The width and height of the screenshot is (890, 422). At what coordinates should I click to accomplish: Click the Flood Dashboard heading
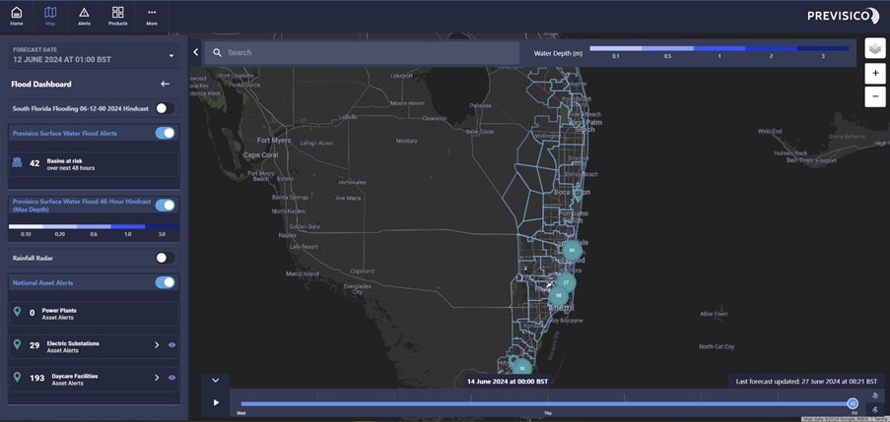pos(41,84)
